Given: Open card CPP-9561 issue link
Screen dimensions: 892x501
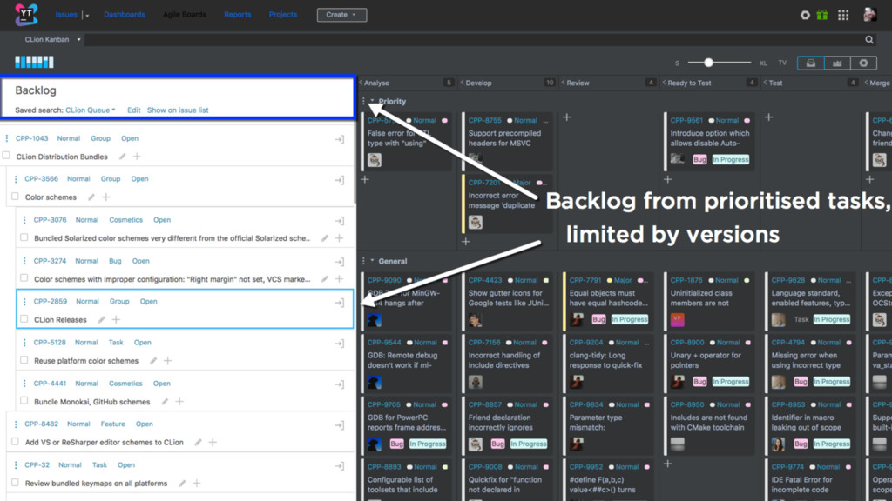Looking at the screenshot, I should pyautogui.click(x=686, y=120).
